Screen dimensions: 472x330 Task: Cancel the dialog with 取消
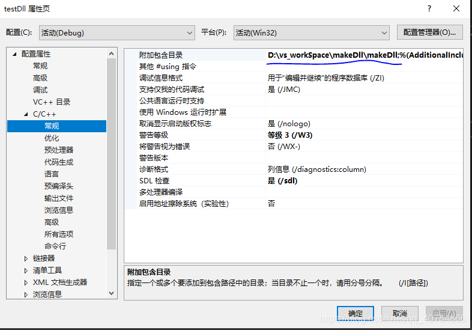[400, 313]
